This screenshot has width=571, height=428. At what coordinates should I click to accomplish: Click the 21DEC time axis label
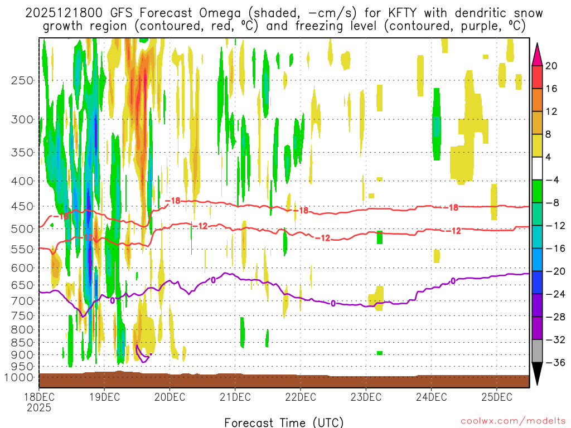coord(235,397)
